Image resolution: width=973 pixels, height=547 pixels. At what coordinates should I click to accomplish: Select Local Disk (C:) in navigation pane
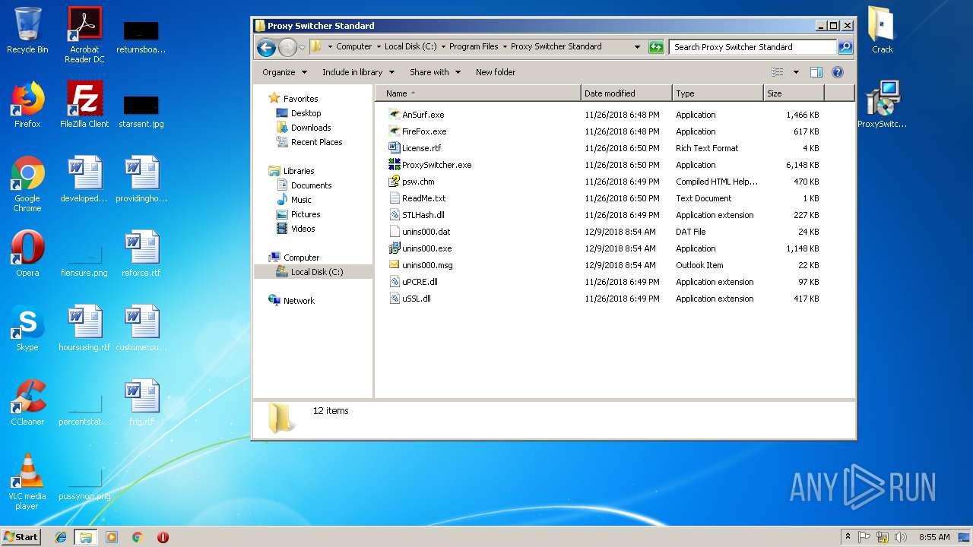[313, 272]
